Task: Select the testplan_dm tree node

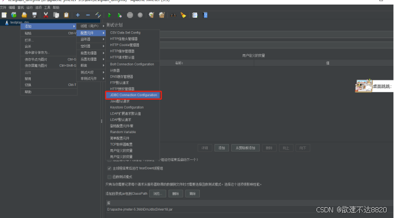Action: 19,22
